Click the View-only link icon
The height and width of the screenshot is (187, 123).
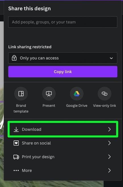105,94
